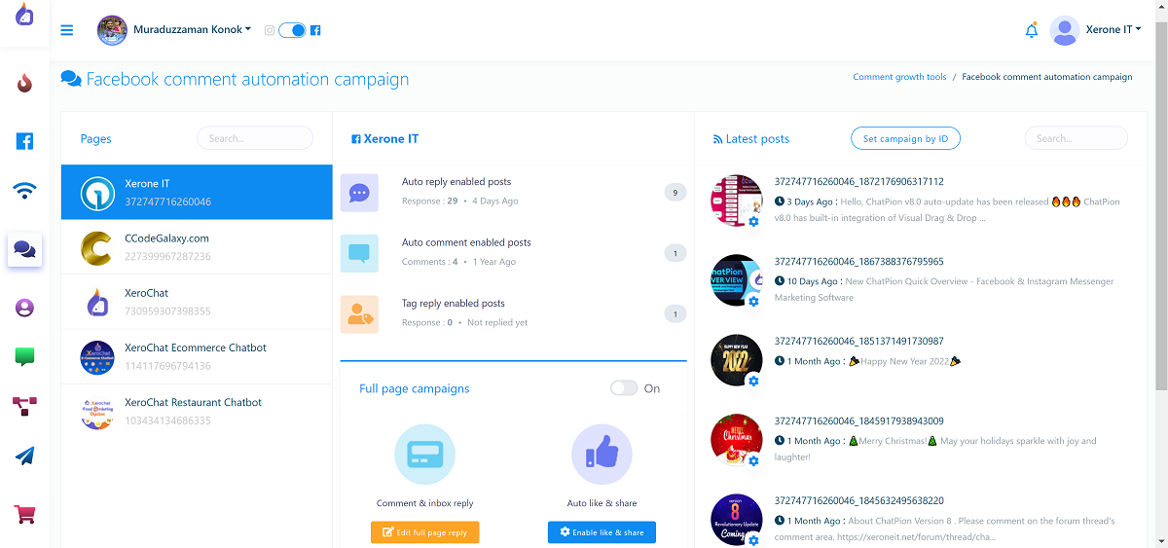Click Enable like & share button
Viewport: 1168px width, 548px height.
point(602,532)
